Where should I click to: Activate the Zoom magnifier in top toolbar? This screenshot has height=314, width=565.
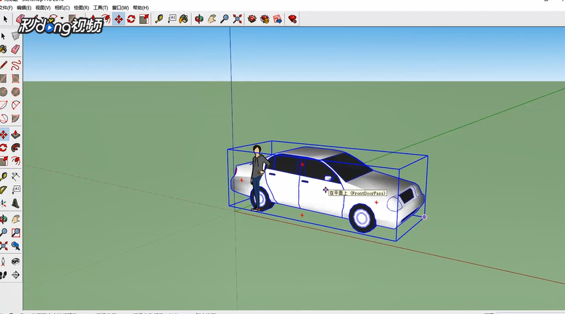tap(225, 19)
